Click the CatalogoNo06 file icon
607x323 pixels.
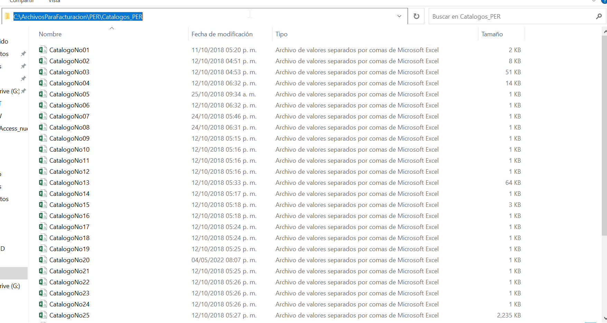(43, 105)
